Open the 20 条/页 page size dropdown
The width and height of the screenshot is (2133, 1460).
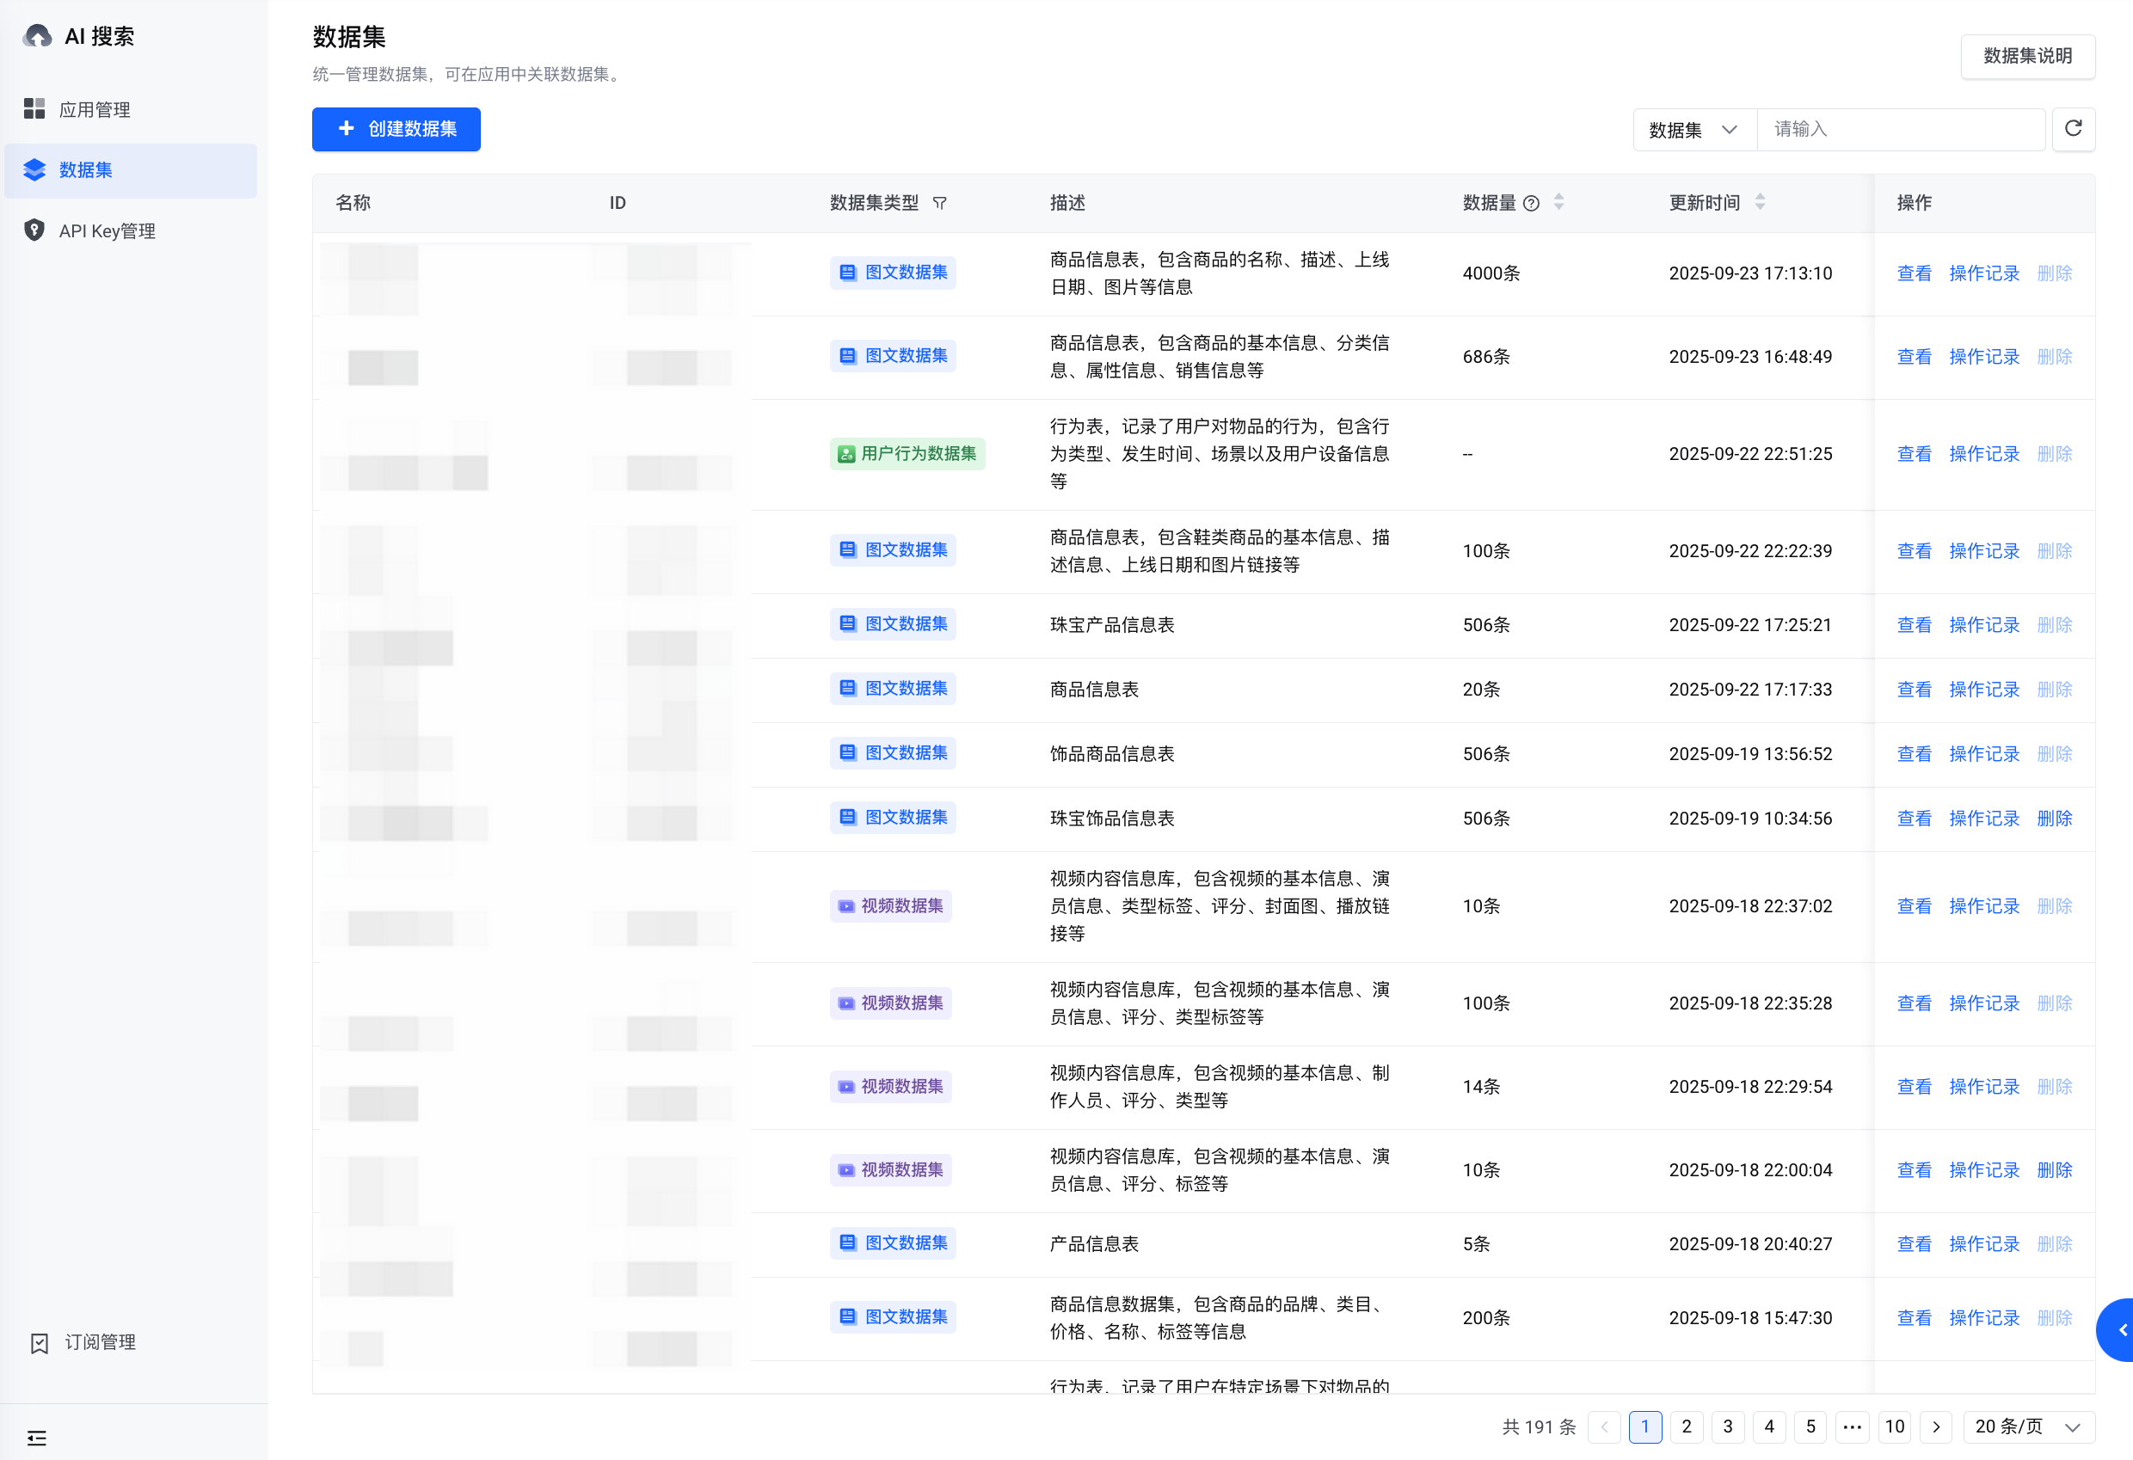[2027, 1426]
